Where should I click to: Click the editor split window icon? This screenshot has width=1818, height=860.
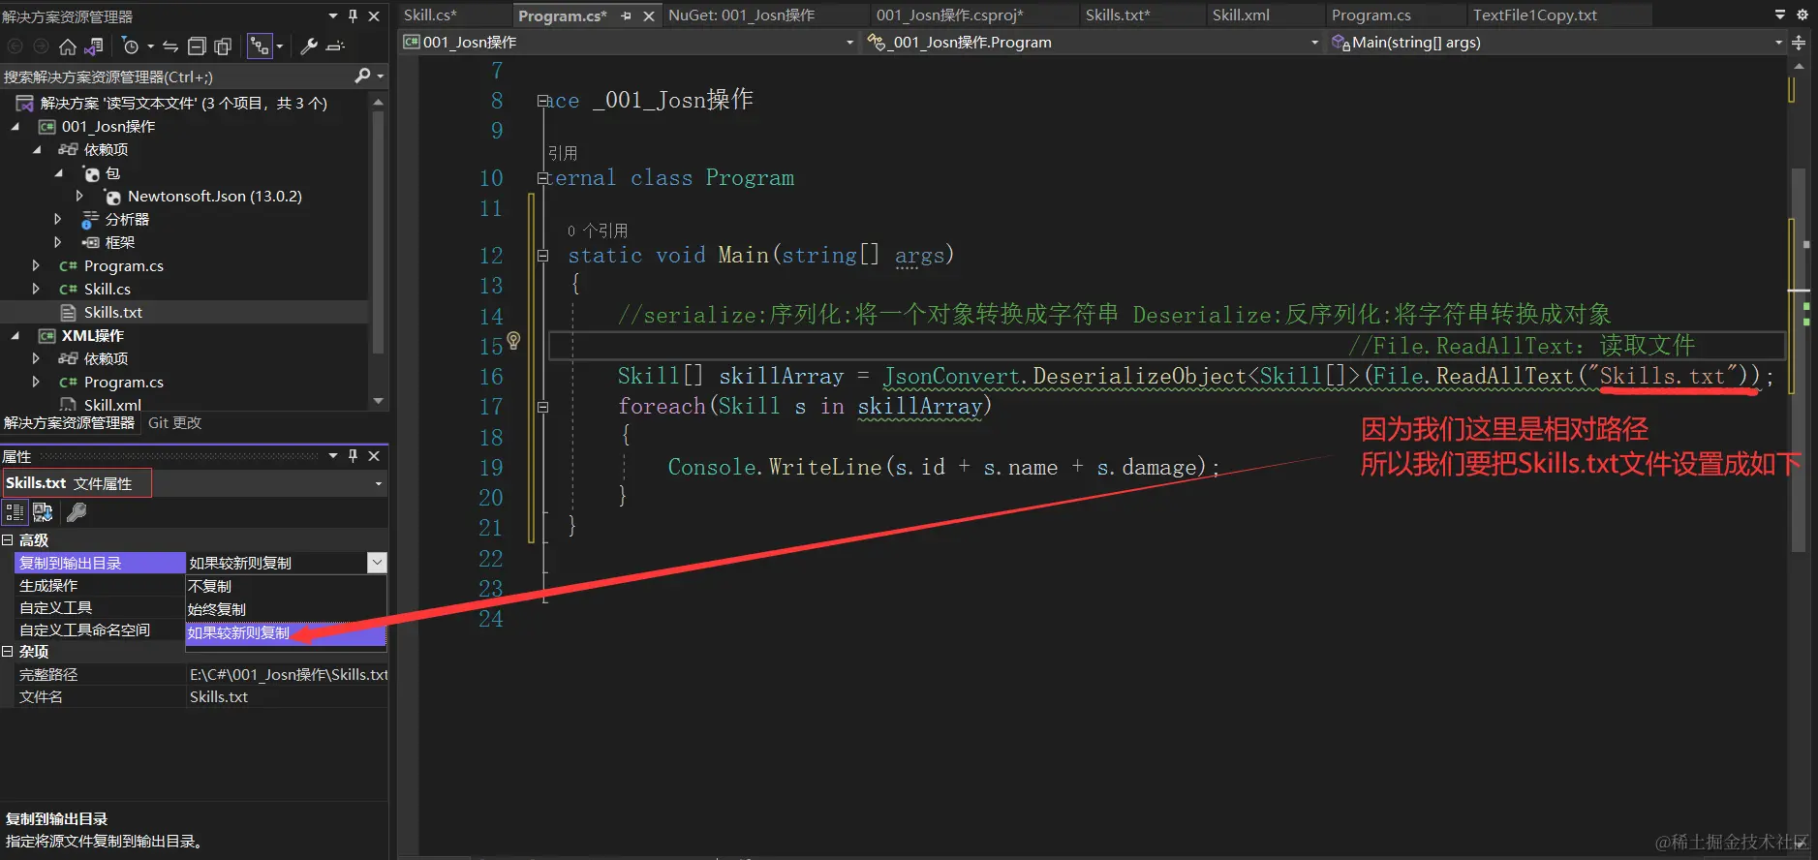pyautogui.click(x=1799, y=43)
